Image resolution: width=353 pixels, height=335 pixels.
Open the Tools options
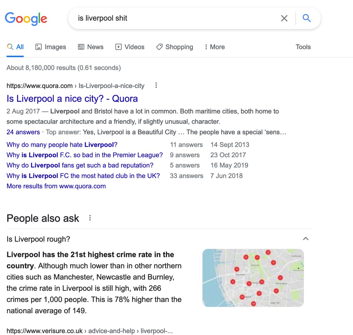pos(303,47)
